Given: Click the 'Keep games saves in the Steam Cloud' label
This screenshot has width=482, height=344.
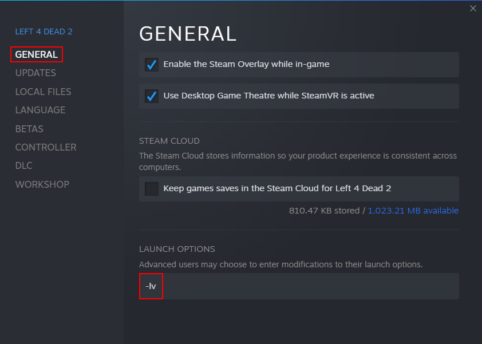Looking at the screenshot, I should tap(277, 188).
